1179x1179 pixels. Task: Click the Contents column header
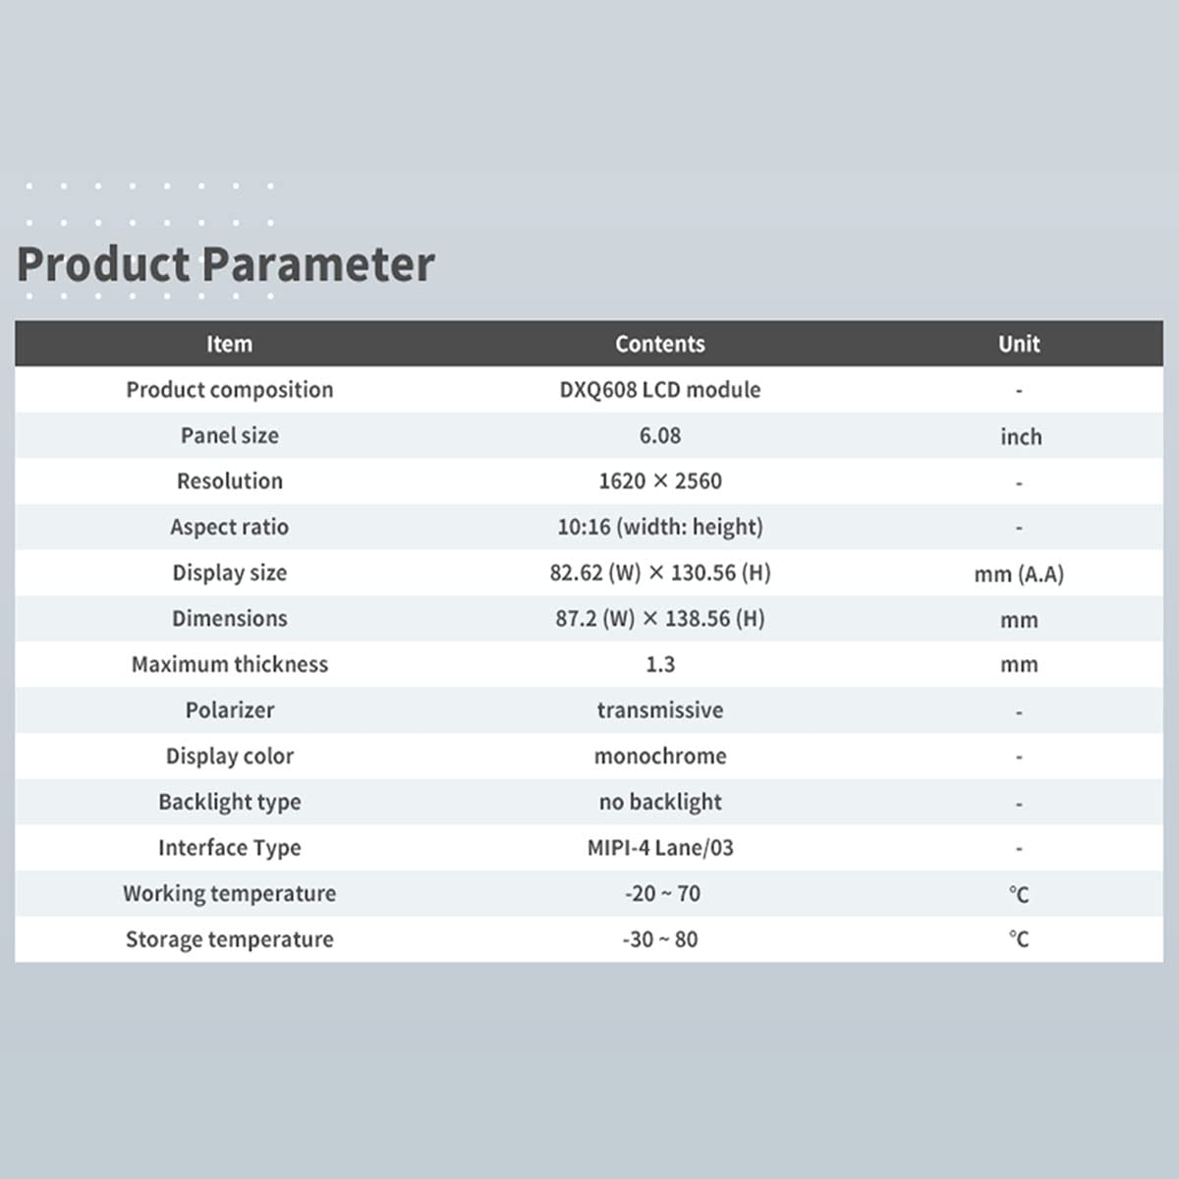[x=660, y=344]
